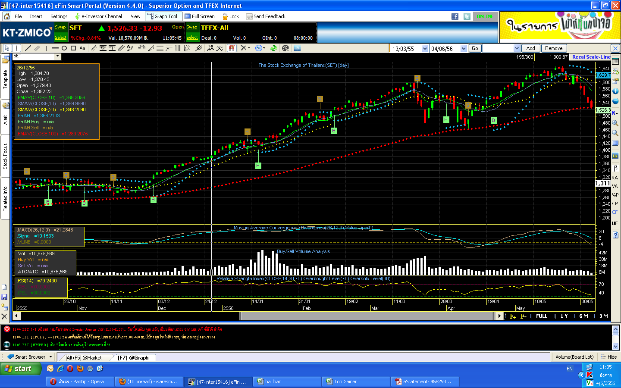Open the Facebook share icon
Viewport: 621px width, 388px height.
click(455, 16)
